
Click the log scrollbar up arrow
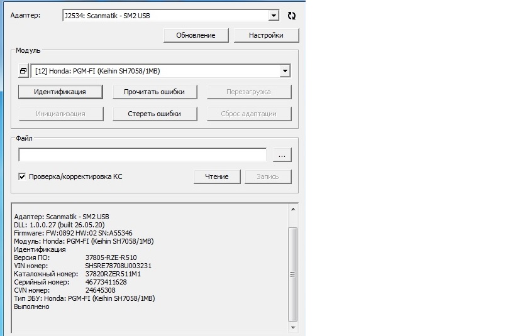point(292,209)
